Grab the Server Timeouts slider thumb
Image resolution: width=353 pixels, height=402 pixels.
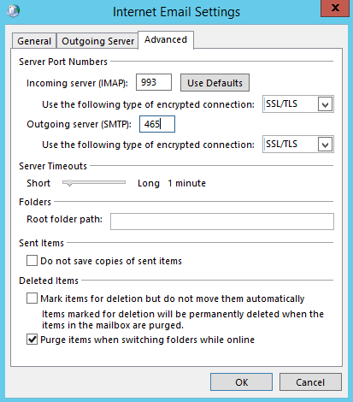point(68,183)
